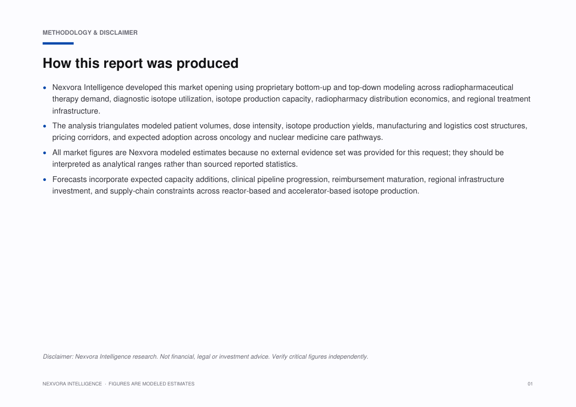Click the page number 01
Viewport: 576px width, 407px height.
pos(530,384)
